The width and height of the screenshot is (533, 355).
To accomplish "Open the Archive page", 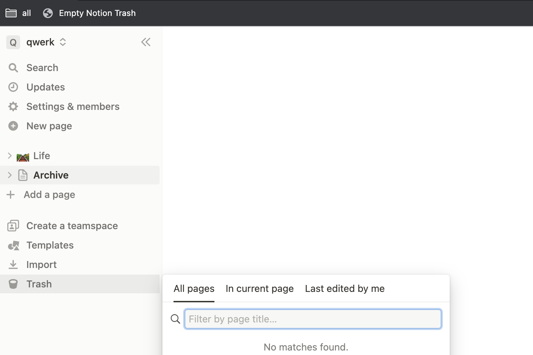I will click(x=51, y=175).
